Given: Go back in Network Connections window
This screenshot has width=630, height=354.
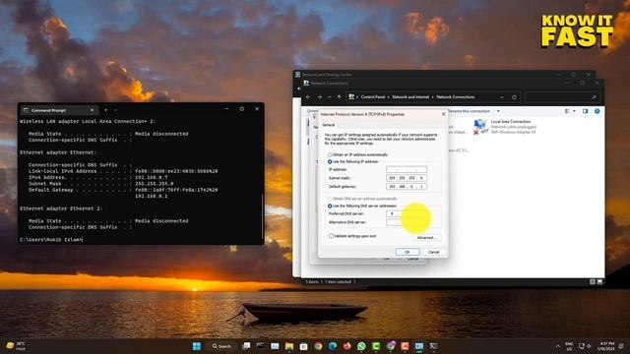Looking at the screenshot, I should tap(308, 97).
